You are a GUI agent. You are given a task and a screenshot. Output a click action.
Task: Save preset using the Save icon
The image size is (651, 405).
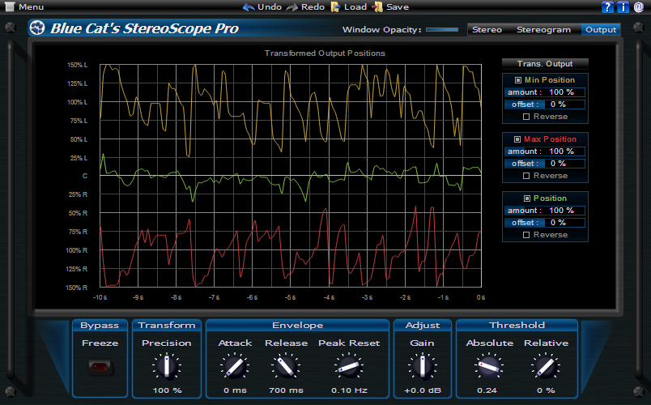[378, 7]
